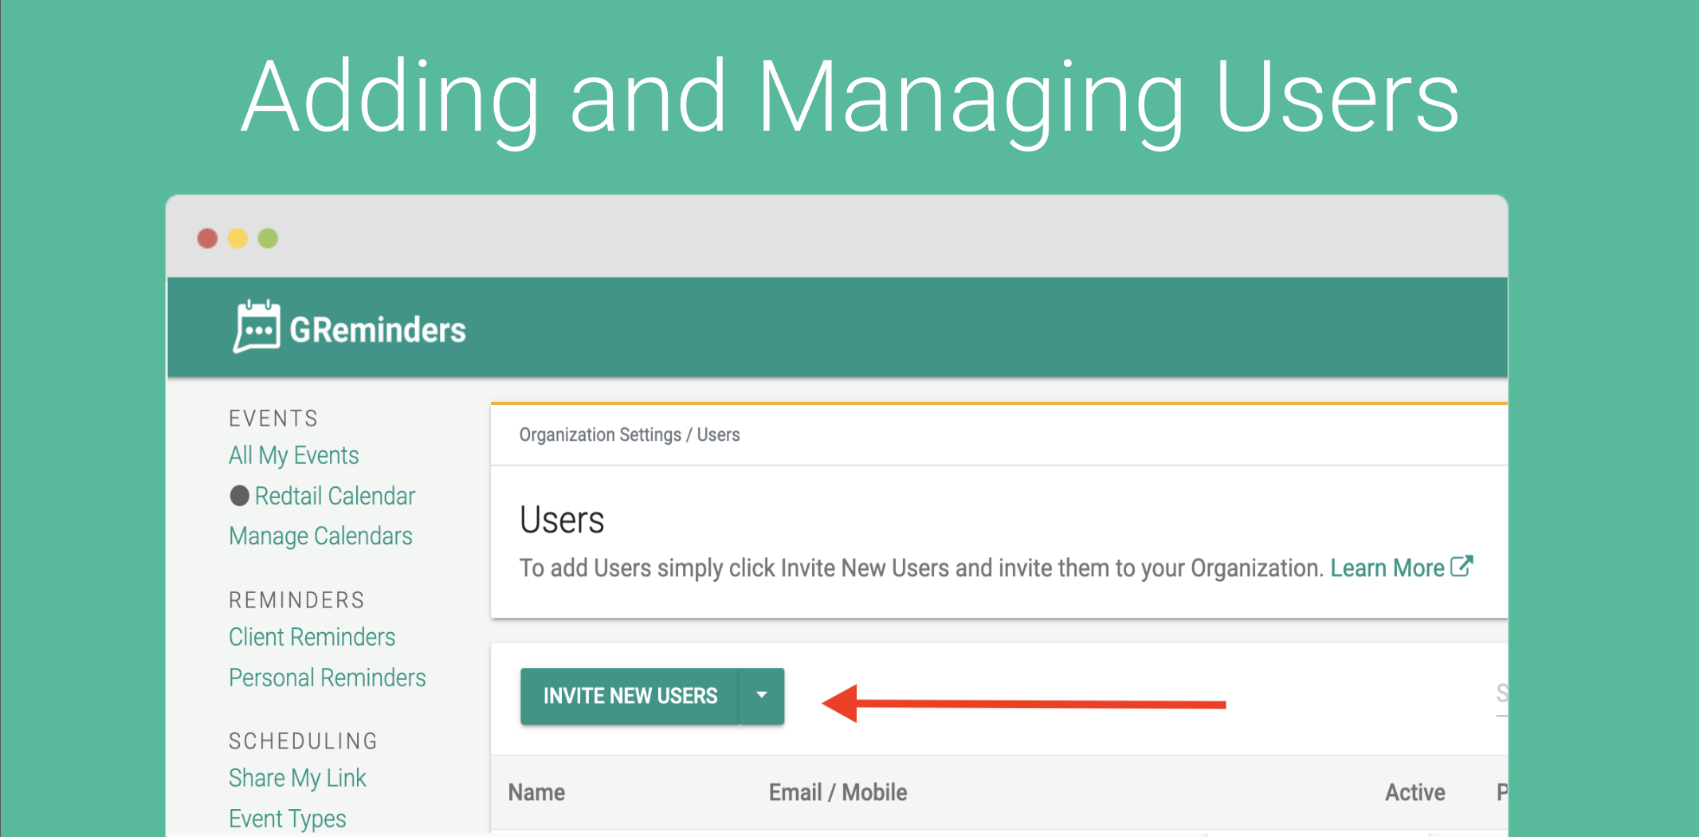Open Event Types under Scheduling

pyautogui.click(x=287, y=819)
